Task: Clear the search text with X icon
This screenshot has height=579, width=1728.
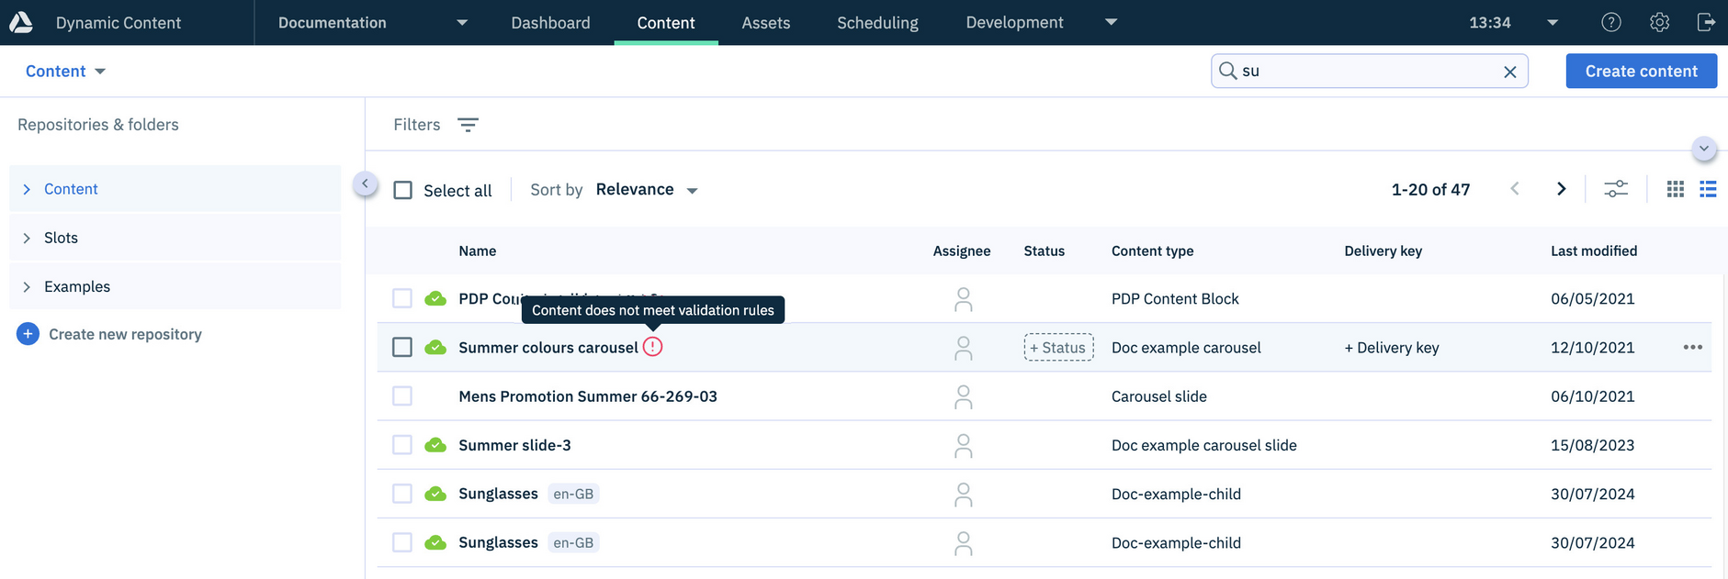Action: coord(1509,72)
